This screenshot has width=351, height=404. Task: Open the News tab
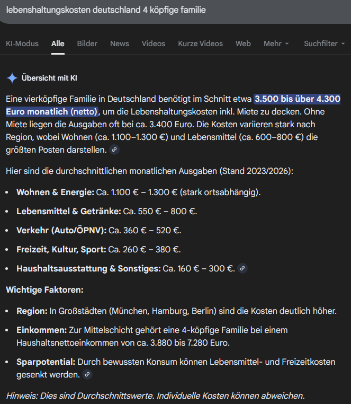click(x=119, y=43)
